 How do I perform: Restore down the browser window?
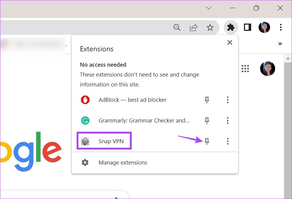256,8
